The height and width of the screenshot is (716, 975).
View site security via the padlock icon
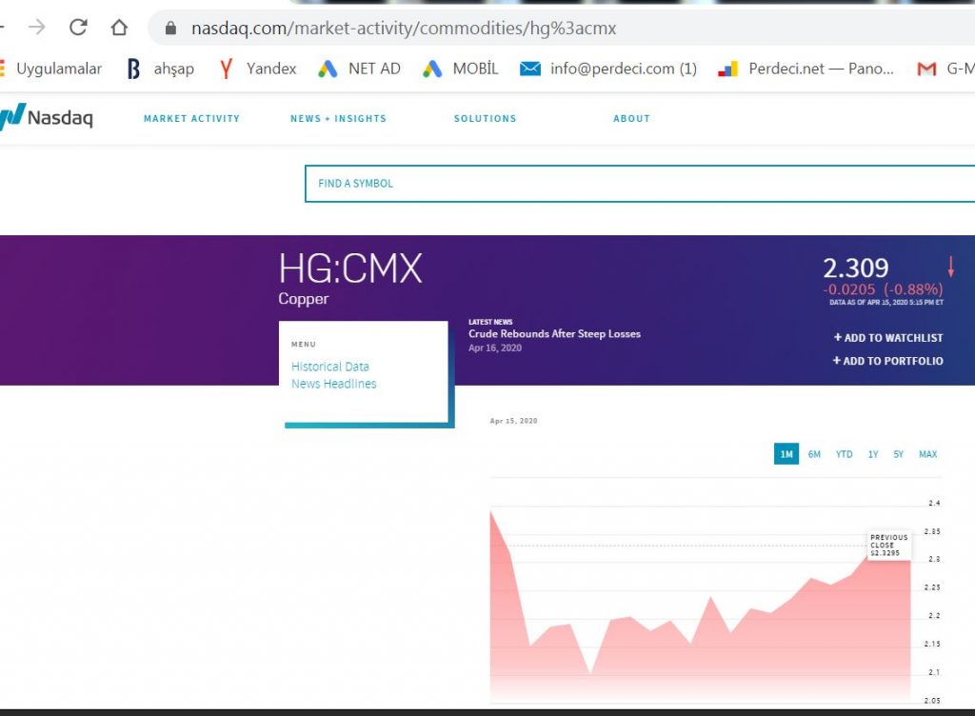171,28
